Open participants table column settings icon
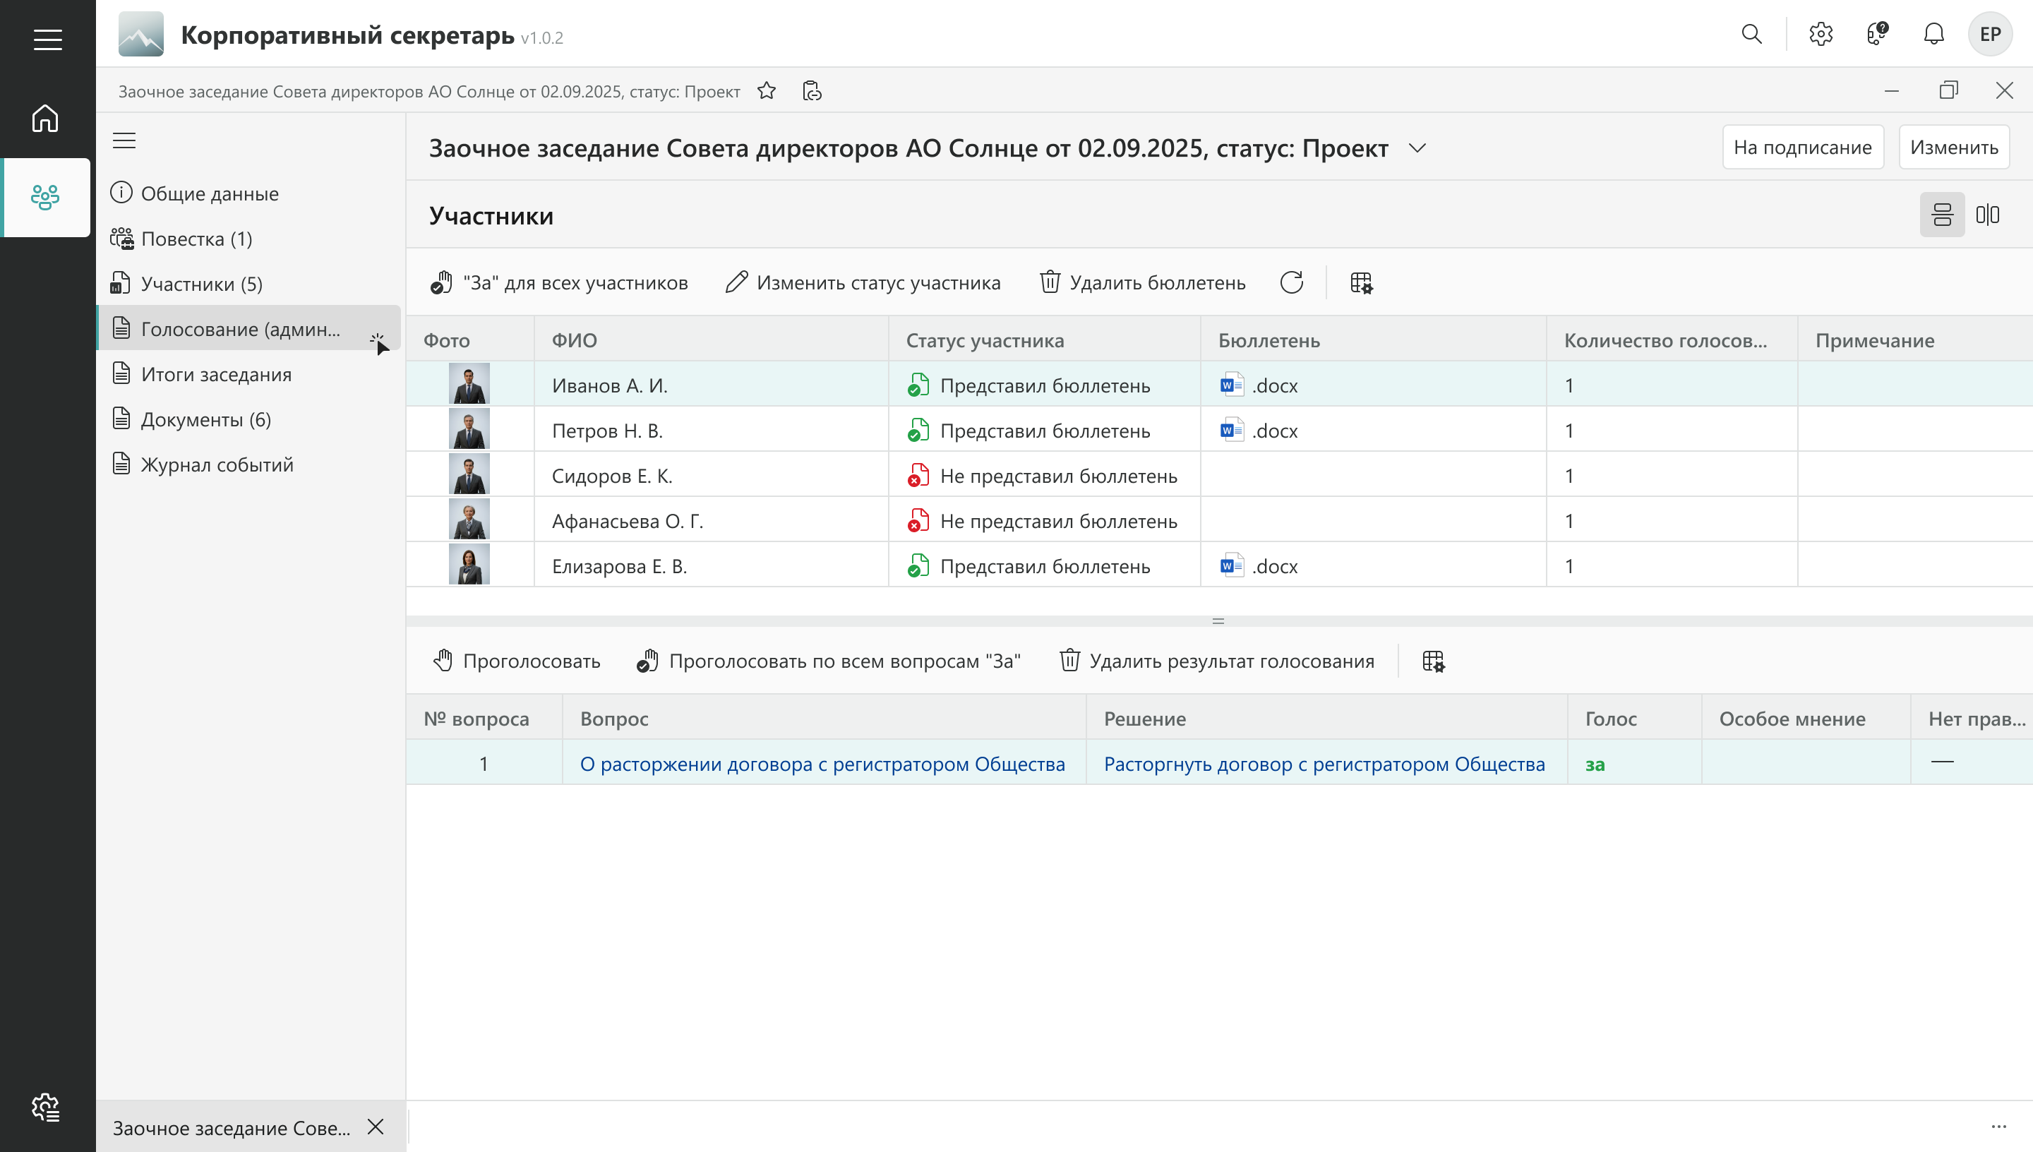 [1362, 282]
